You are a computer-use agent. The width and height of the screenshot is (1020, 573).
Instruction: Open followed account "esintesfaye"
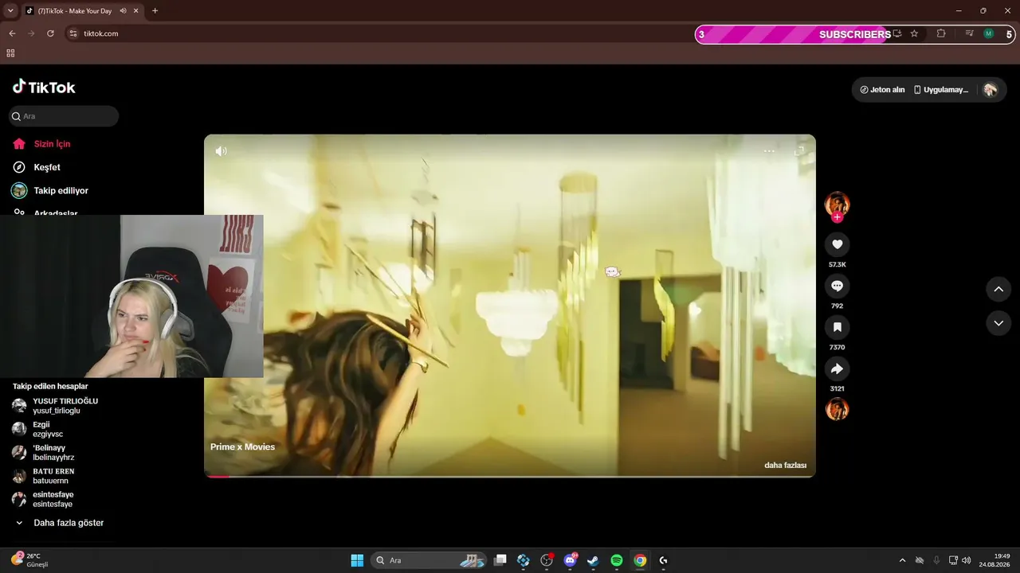pos(43,500)
